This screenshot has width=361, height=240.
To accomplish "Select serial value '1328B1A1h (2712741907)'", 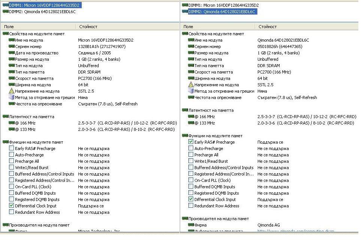I will click(102, 46).
